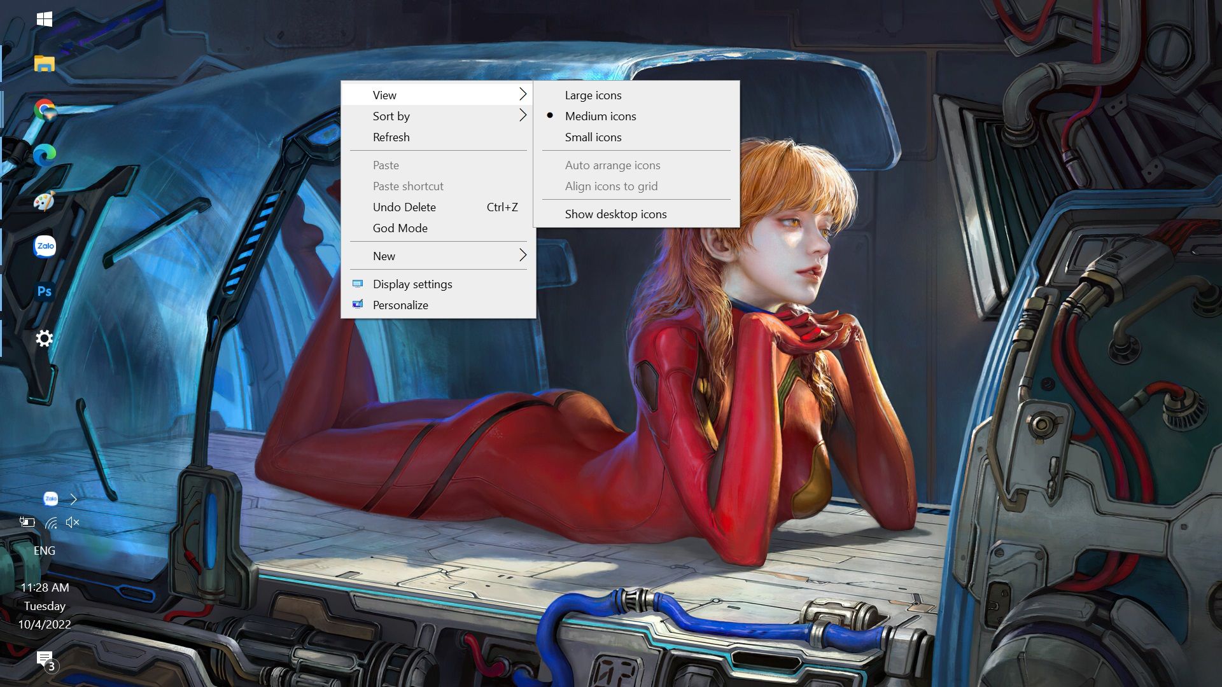Click the Display settings monitor icon
The height and width of the screenshot is (687, 1222).
click(358, 284)
